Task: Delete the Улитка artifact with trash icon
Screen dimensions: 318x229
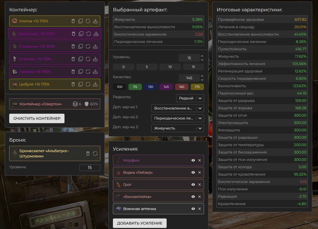Action: click(x=73, y=21)
